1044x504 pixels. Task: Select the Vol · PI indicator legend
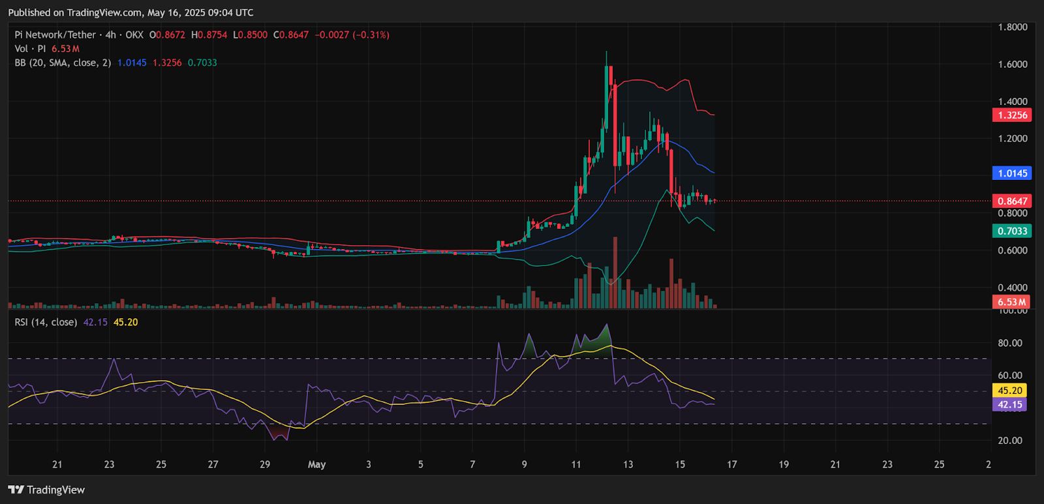30,49
